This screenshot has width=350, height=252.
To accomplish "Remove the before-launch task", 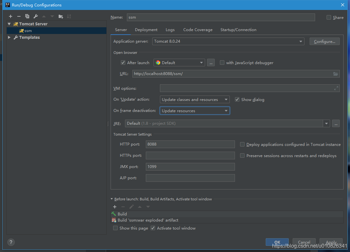I will [123, 207].
